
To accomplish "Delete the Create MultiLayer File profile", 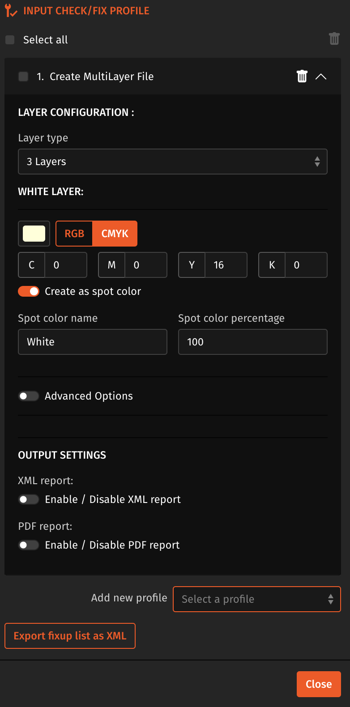I will 302,76.
